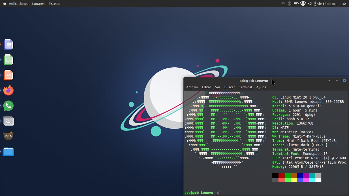Image resolution: width=349 pixels, height=196 pixels.
Task: Open the Sistema menu
Action: pyautogui.click(x=54, y=4)
